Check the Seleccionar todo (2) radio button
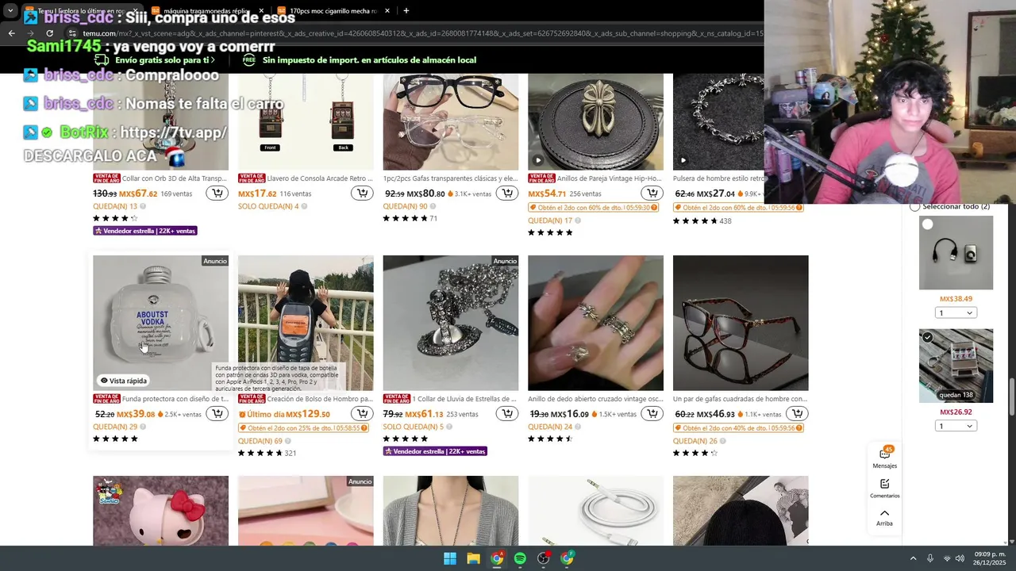This screenshot has width=1016, height=571. pyautogui.click(x=914, y=206)
